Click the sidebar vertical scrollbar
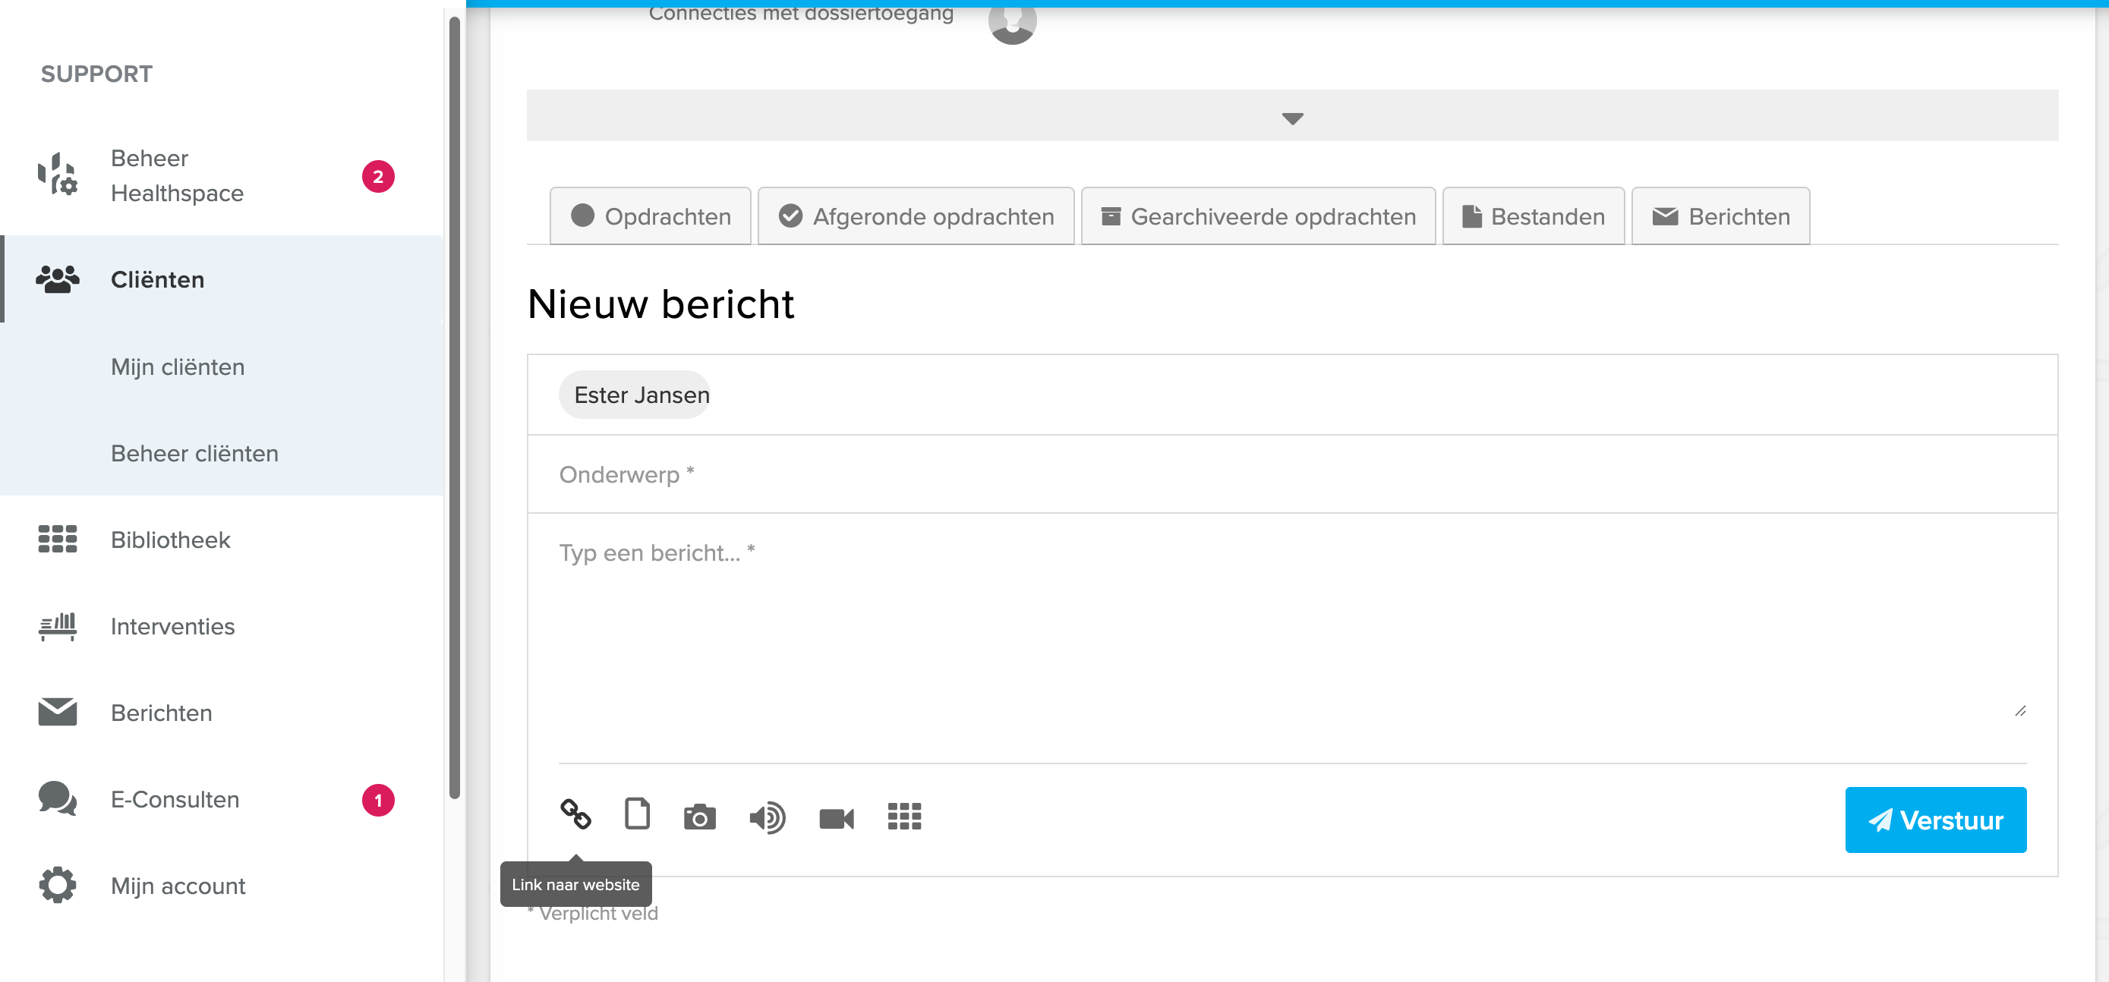This screenshot has width=2109, height=982. tap(455, 408)
